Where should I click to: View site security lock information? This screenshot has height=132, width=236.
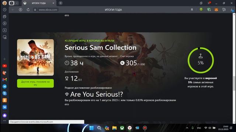(x=35, y=10)
